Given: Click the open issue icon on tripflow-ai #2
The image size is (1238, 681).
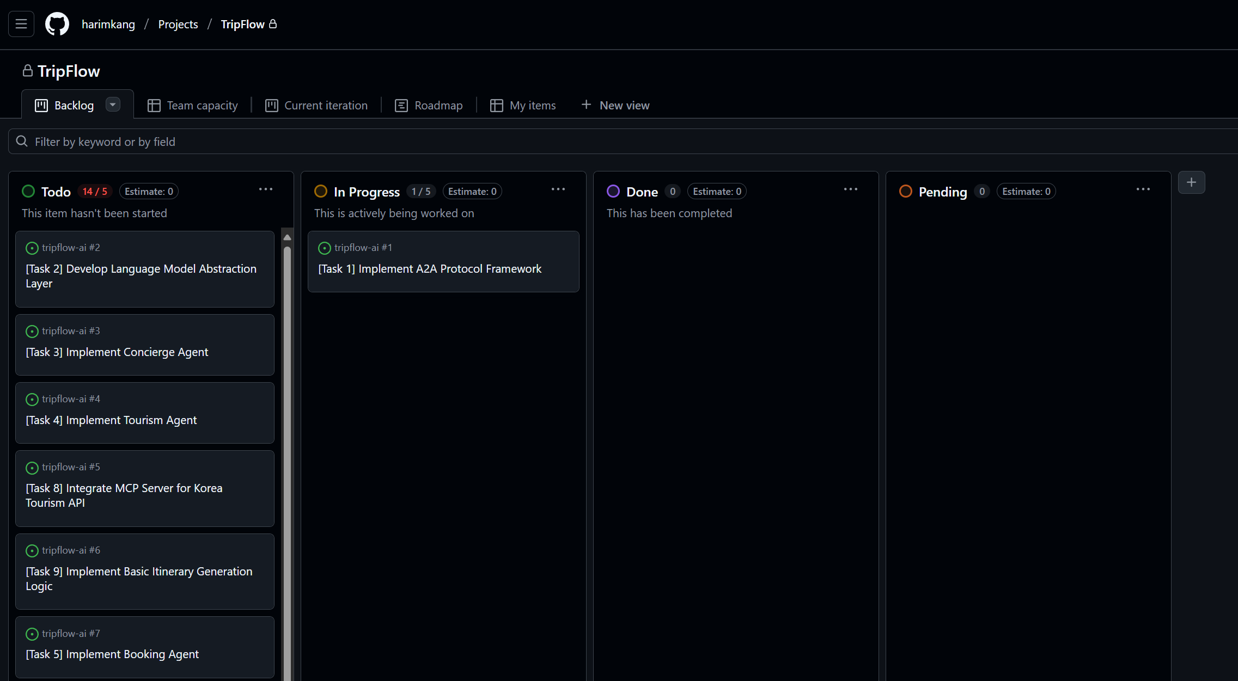Looking at the screenshot, I should [x=32, y=248].
